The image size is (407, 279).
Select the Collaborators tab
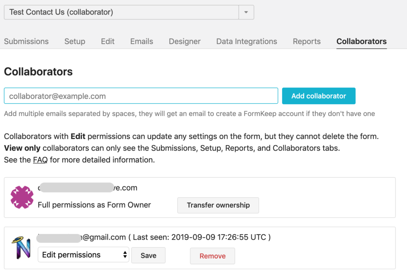click(361, 41)
